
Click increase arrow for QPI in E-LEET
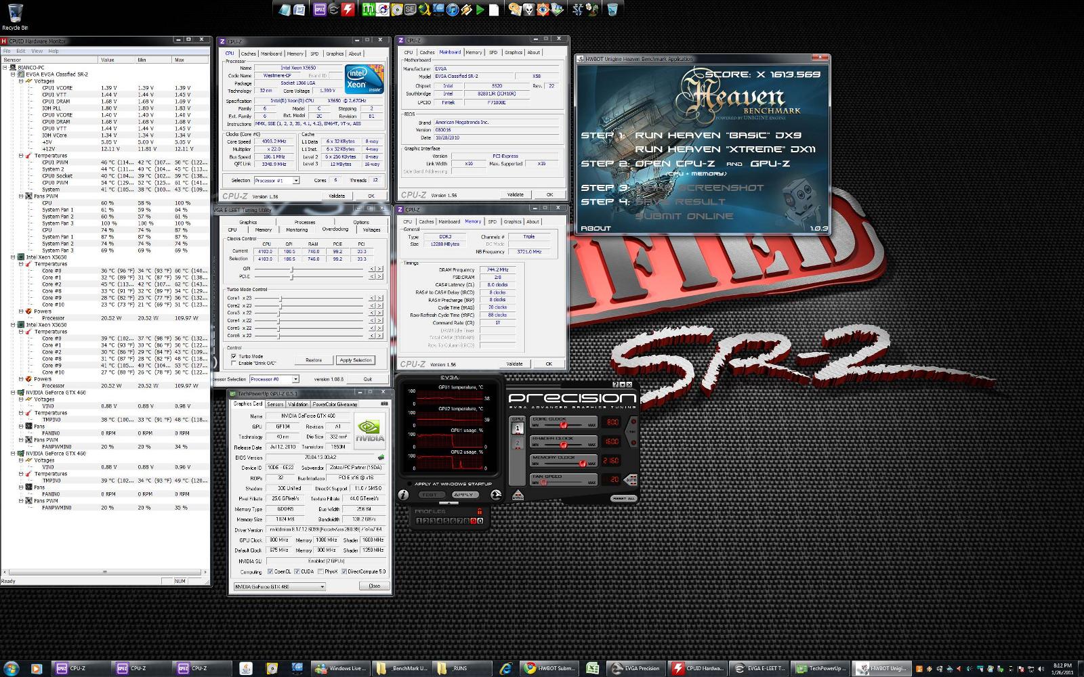[x=379, y=269]
